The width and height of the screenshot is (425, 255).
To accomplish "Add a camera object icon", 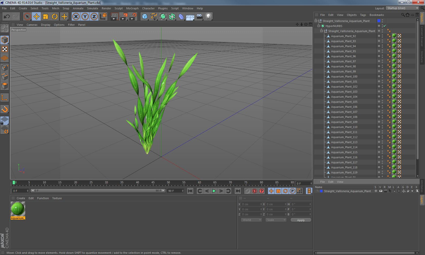I will (199, 17).
